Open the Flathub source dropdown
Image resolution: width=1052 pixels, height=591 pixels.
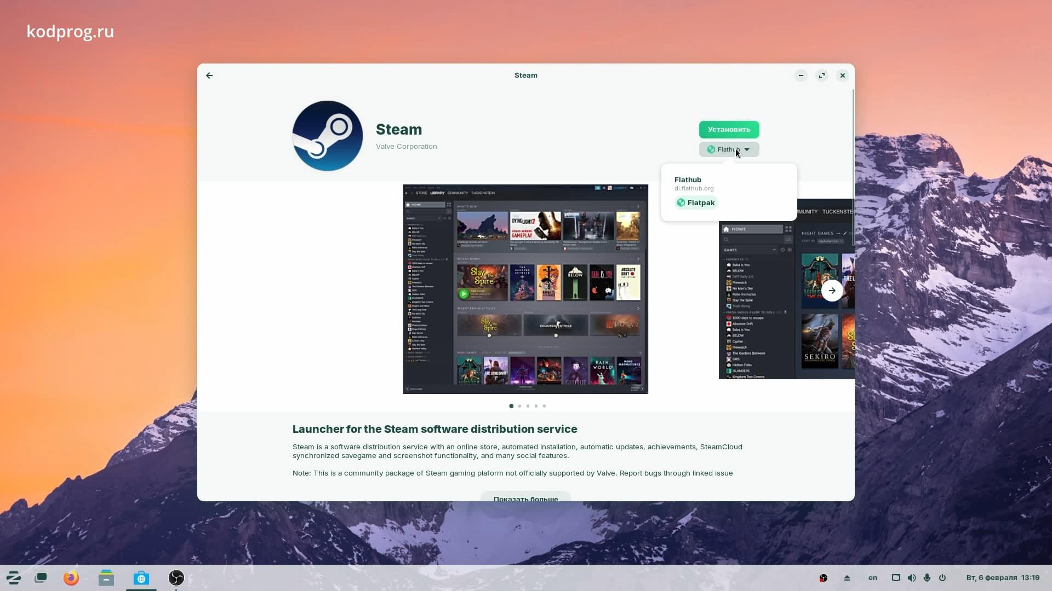pyautogui.click(x=729, y=149)
